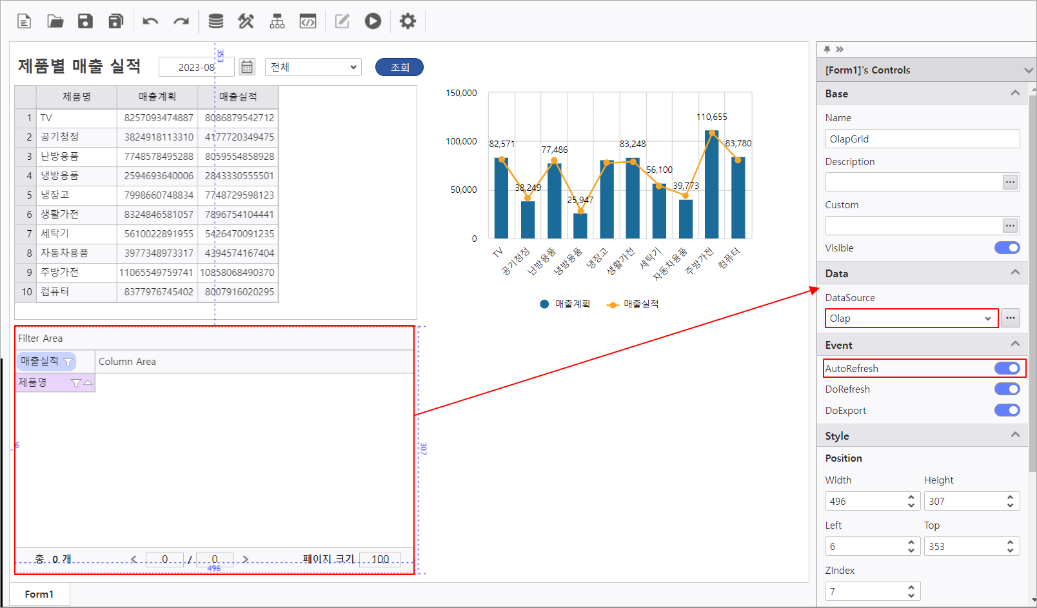Click the Left stepper arrows
This screenshot has height=608, width=1037.
tap(911, 546)
